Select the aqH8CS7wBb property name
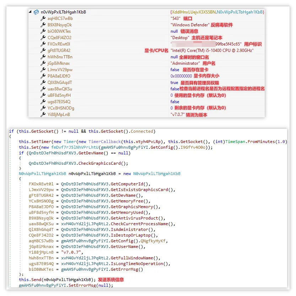Viewport: 296px width, 296px height. 60,18
